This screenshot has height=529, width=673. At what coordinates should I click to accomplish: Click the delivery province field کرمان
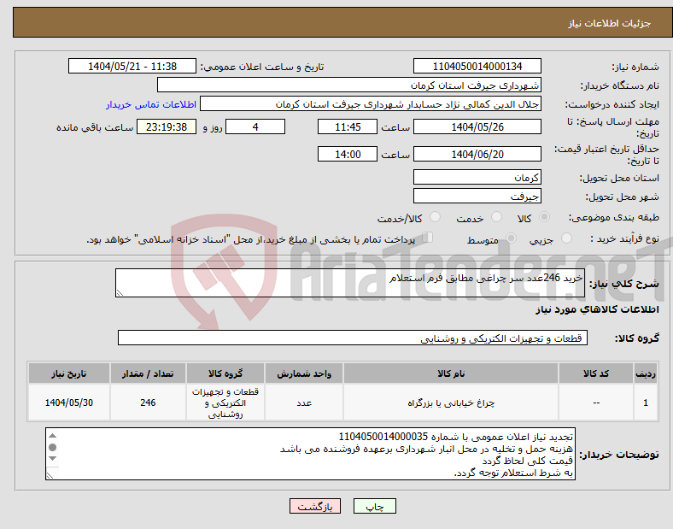point(477,178)
